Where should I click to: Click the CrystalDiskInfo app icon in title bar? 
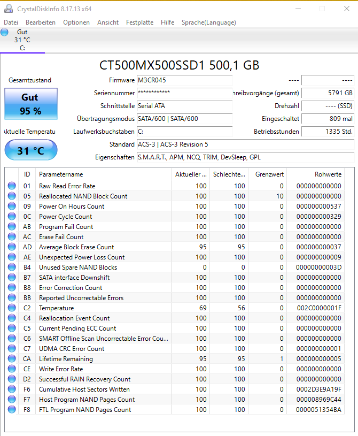click(9, 9)
